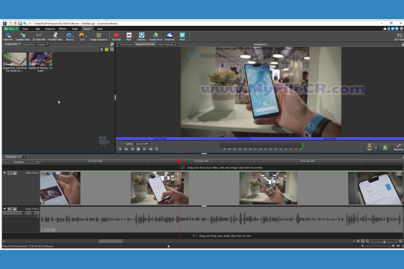Viewport: 404px width, 269px height.
Task: Switch to Audio Files bin tab
Action: [x=29, y=44]
